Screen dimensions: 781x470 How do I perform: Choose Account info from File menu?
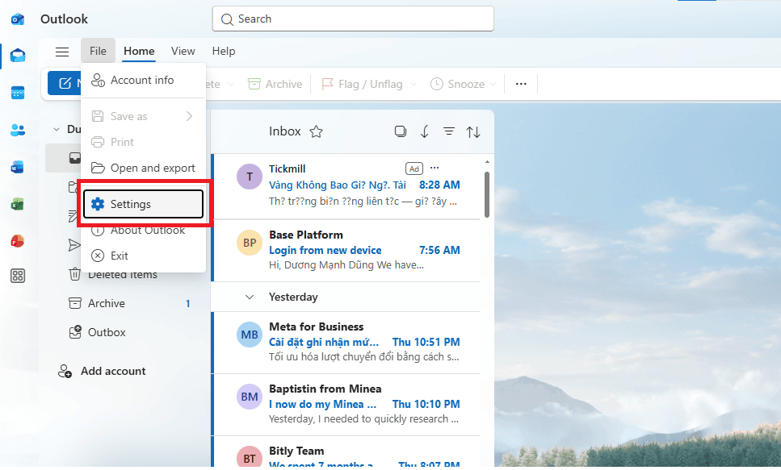(144, 80)
